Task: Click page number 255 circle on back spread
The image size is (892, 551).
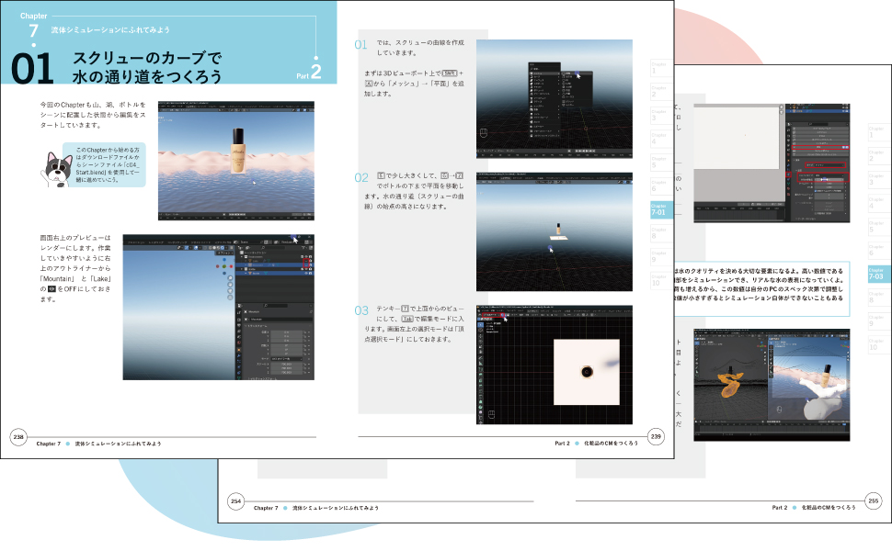Action: coord(874,500)
